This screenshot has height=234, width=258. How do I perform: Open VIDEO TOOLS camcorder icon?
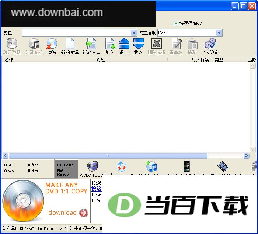[93, 166]
